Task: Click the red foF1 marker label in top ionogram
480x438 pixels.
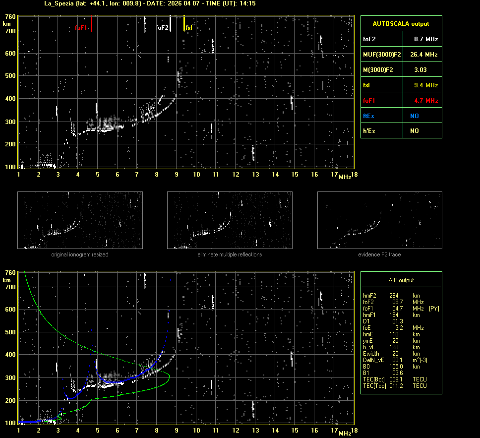Action: 81,28
